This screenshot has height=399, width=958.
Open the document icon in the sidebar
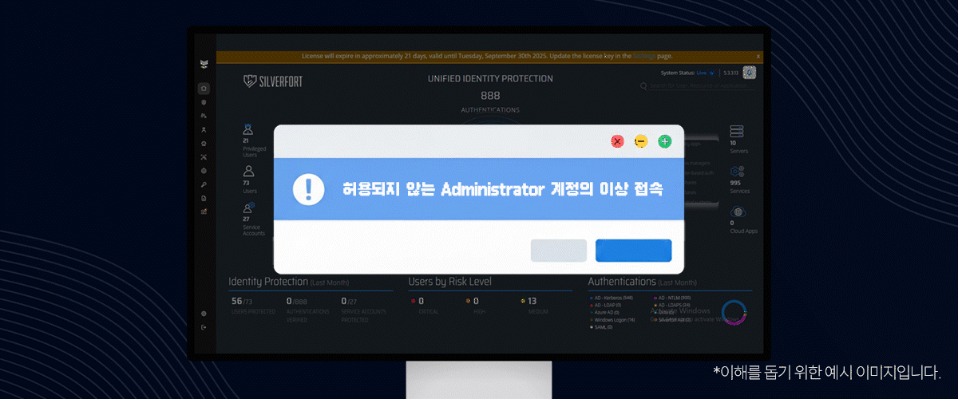tap(204, 198)
